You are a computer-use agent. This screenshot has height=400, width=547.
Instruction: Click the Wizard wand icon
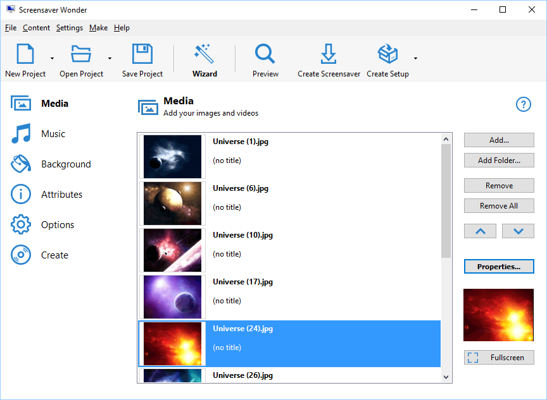tap(204, 54)
